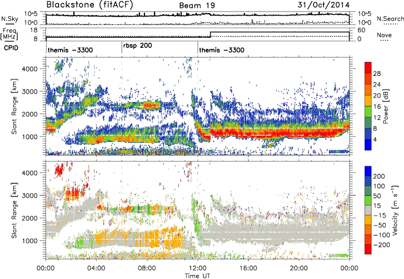Select the 'CPID' row label
404x279 pixels.
pos(11,48)
